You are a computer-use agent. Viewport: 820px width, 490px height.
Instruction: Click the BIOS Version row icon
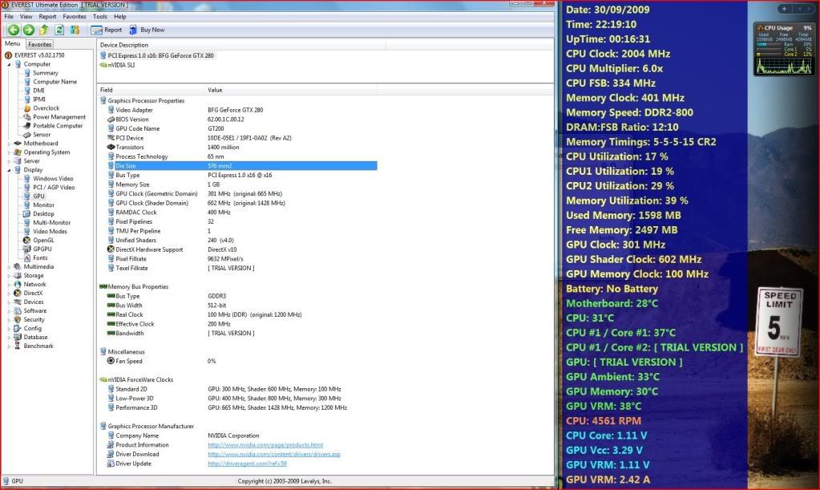[111, 119]
